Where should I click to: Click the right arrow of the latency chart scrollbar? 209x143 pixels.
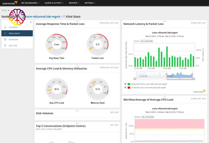194,79
